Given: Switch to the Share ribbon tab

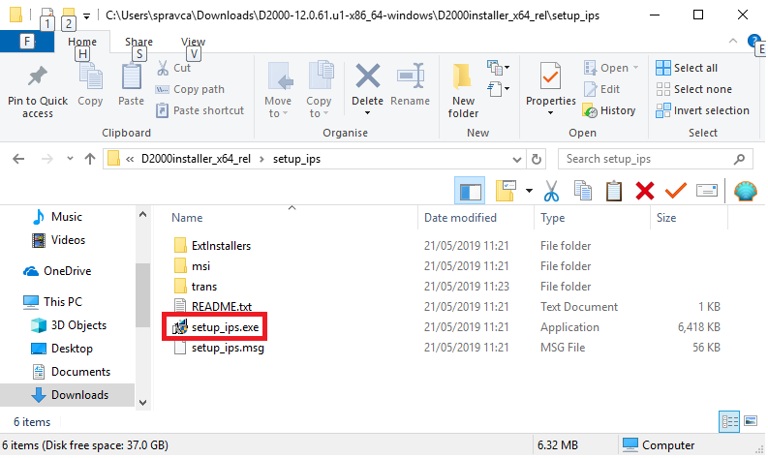Looking at the screenshot, I should coord(138,42).
